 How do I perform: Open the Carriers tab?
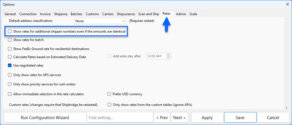pyautogui.click(x=108, y=14)
